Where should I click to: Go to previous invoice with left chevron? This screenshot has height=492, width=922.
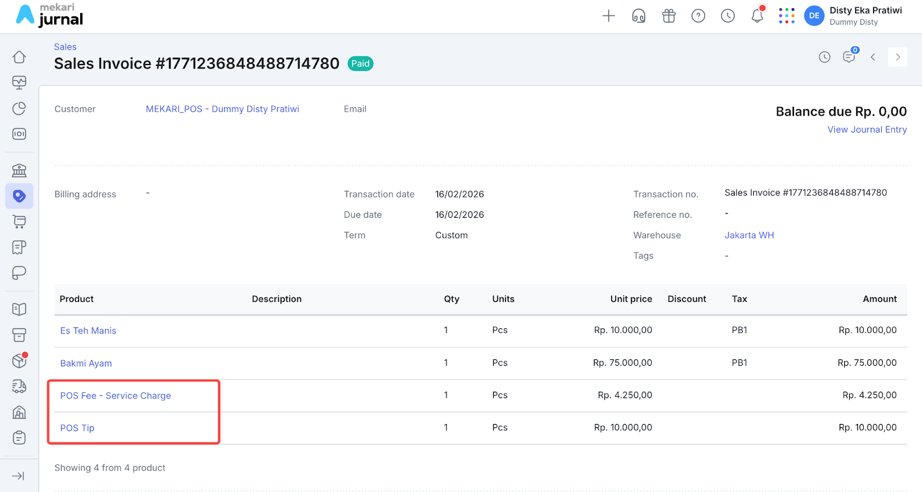(x=873, y=57)
